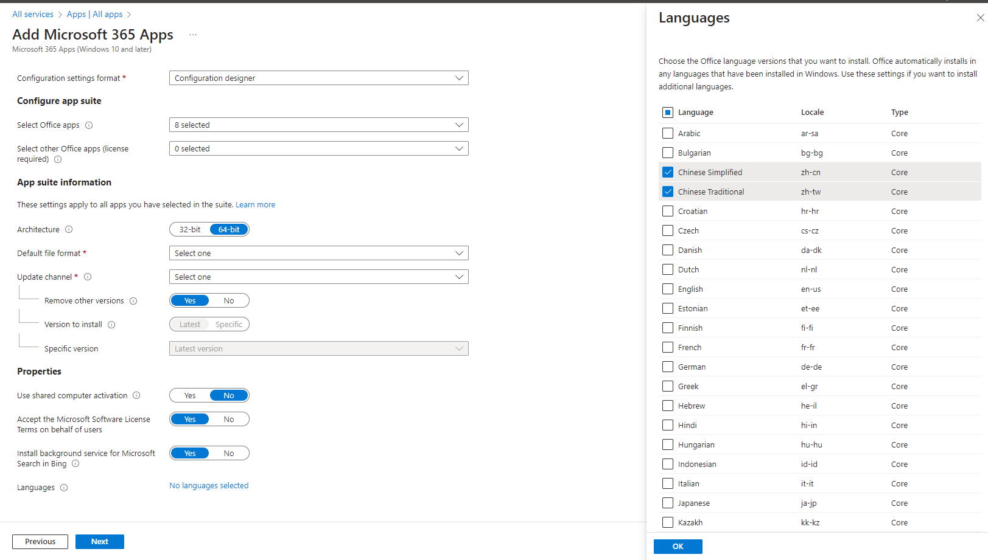Check the Czech language checkbox

click(668, 230)
